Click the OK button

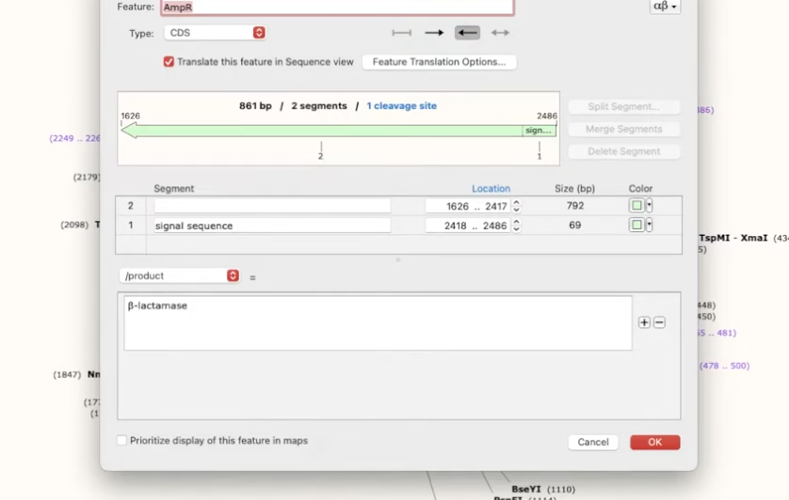pos(654,443)
